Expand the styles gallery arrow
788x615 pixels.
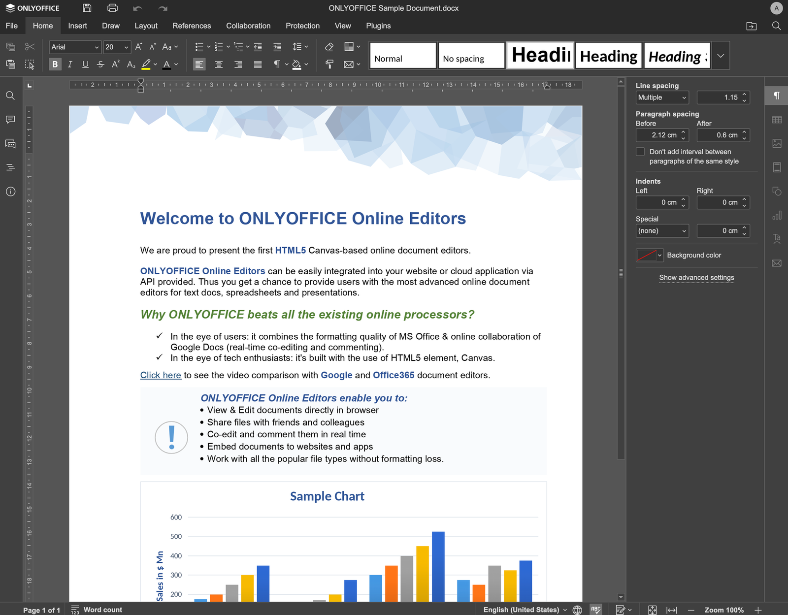click(x=721, y=55)
